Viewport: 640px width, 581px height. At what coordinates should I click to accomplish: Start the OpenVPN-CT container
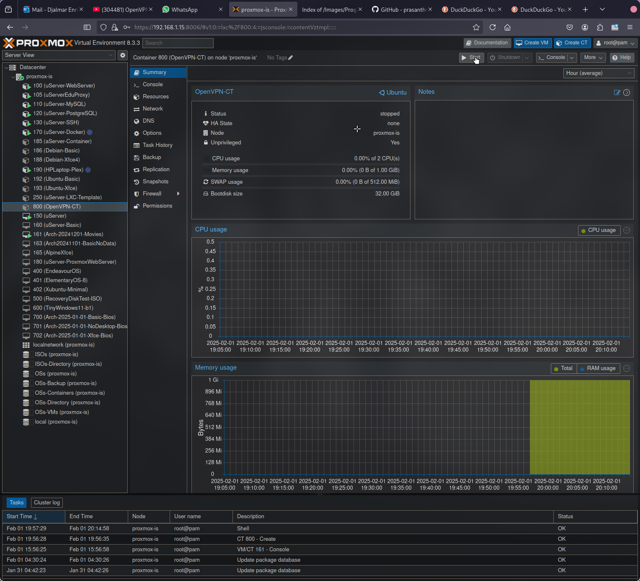coord(471,58)
